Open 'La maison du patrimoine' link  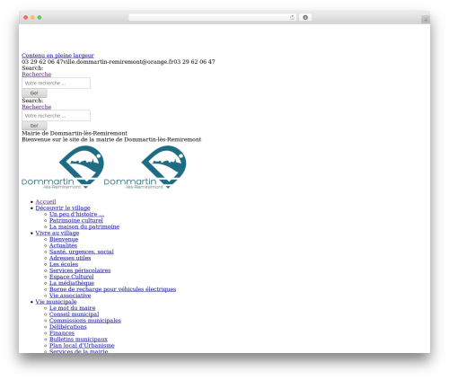coord(84,227)
